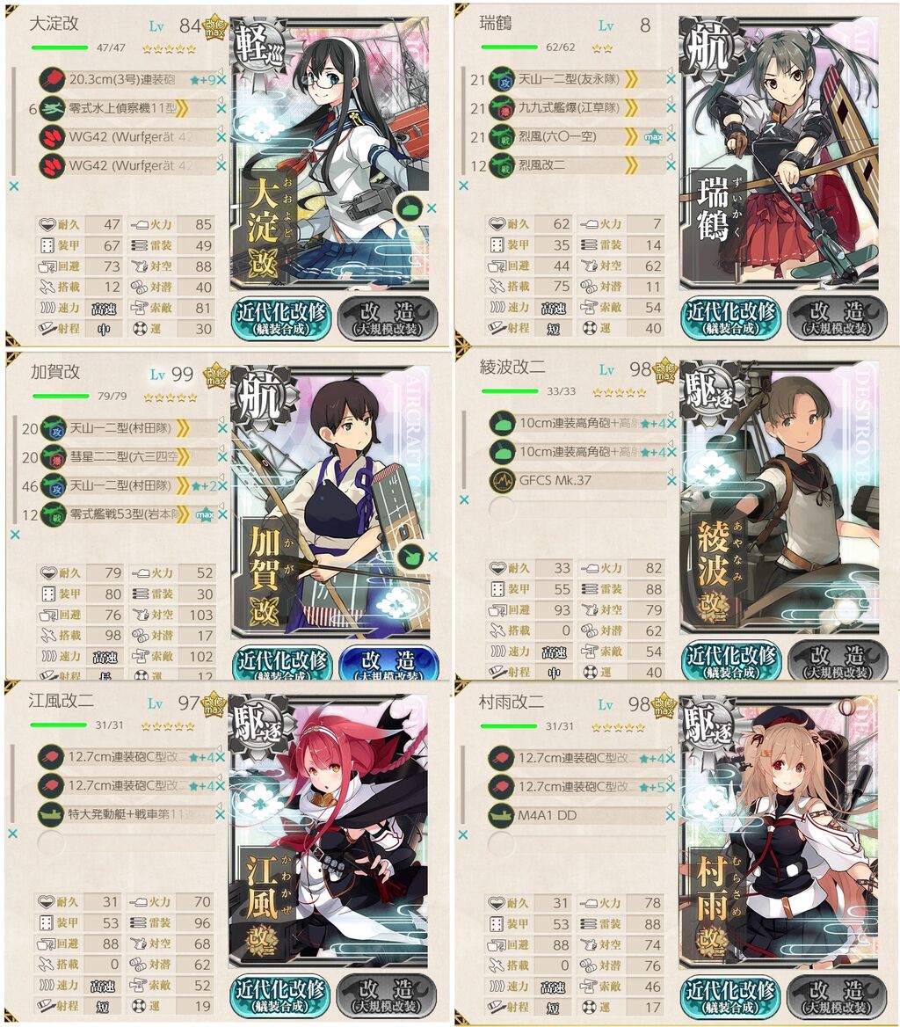900x1027 pixels.
Task: Click 彗星二二型(六三四空) dive bomber icon
Action: (x=53, y=456)
